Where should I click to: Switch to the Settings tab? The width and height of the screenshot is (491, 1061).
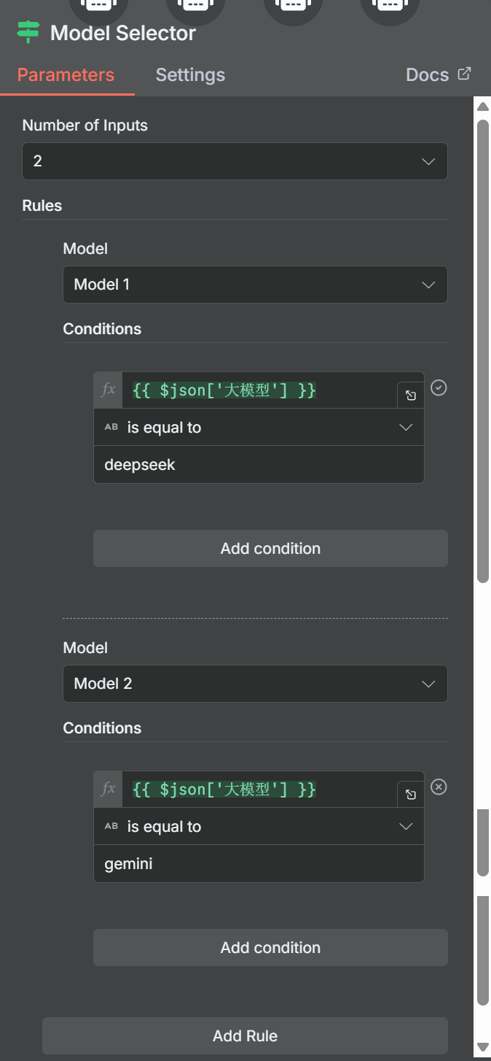point(190,75)
